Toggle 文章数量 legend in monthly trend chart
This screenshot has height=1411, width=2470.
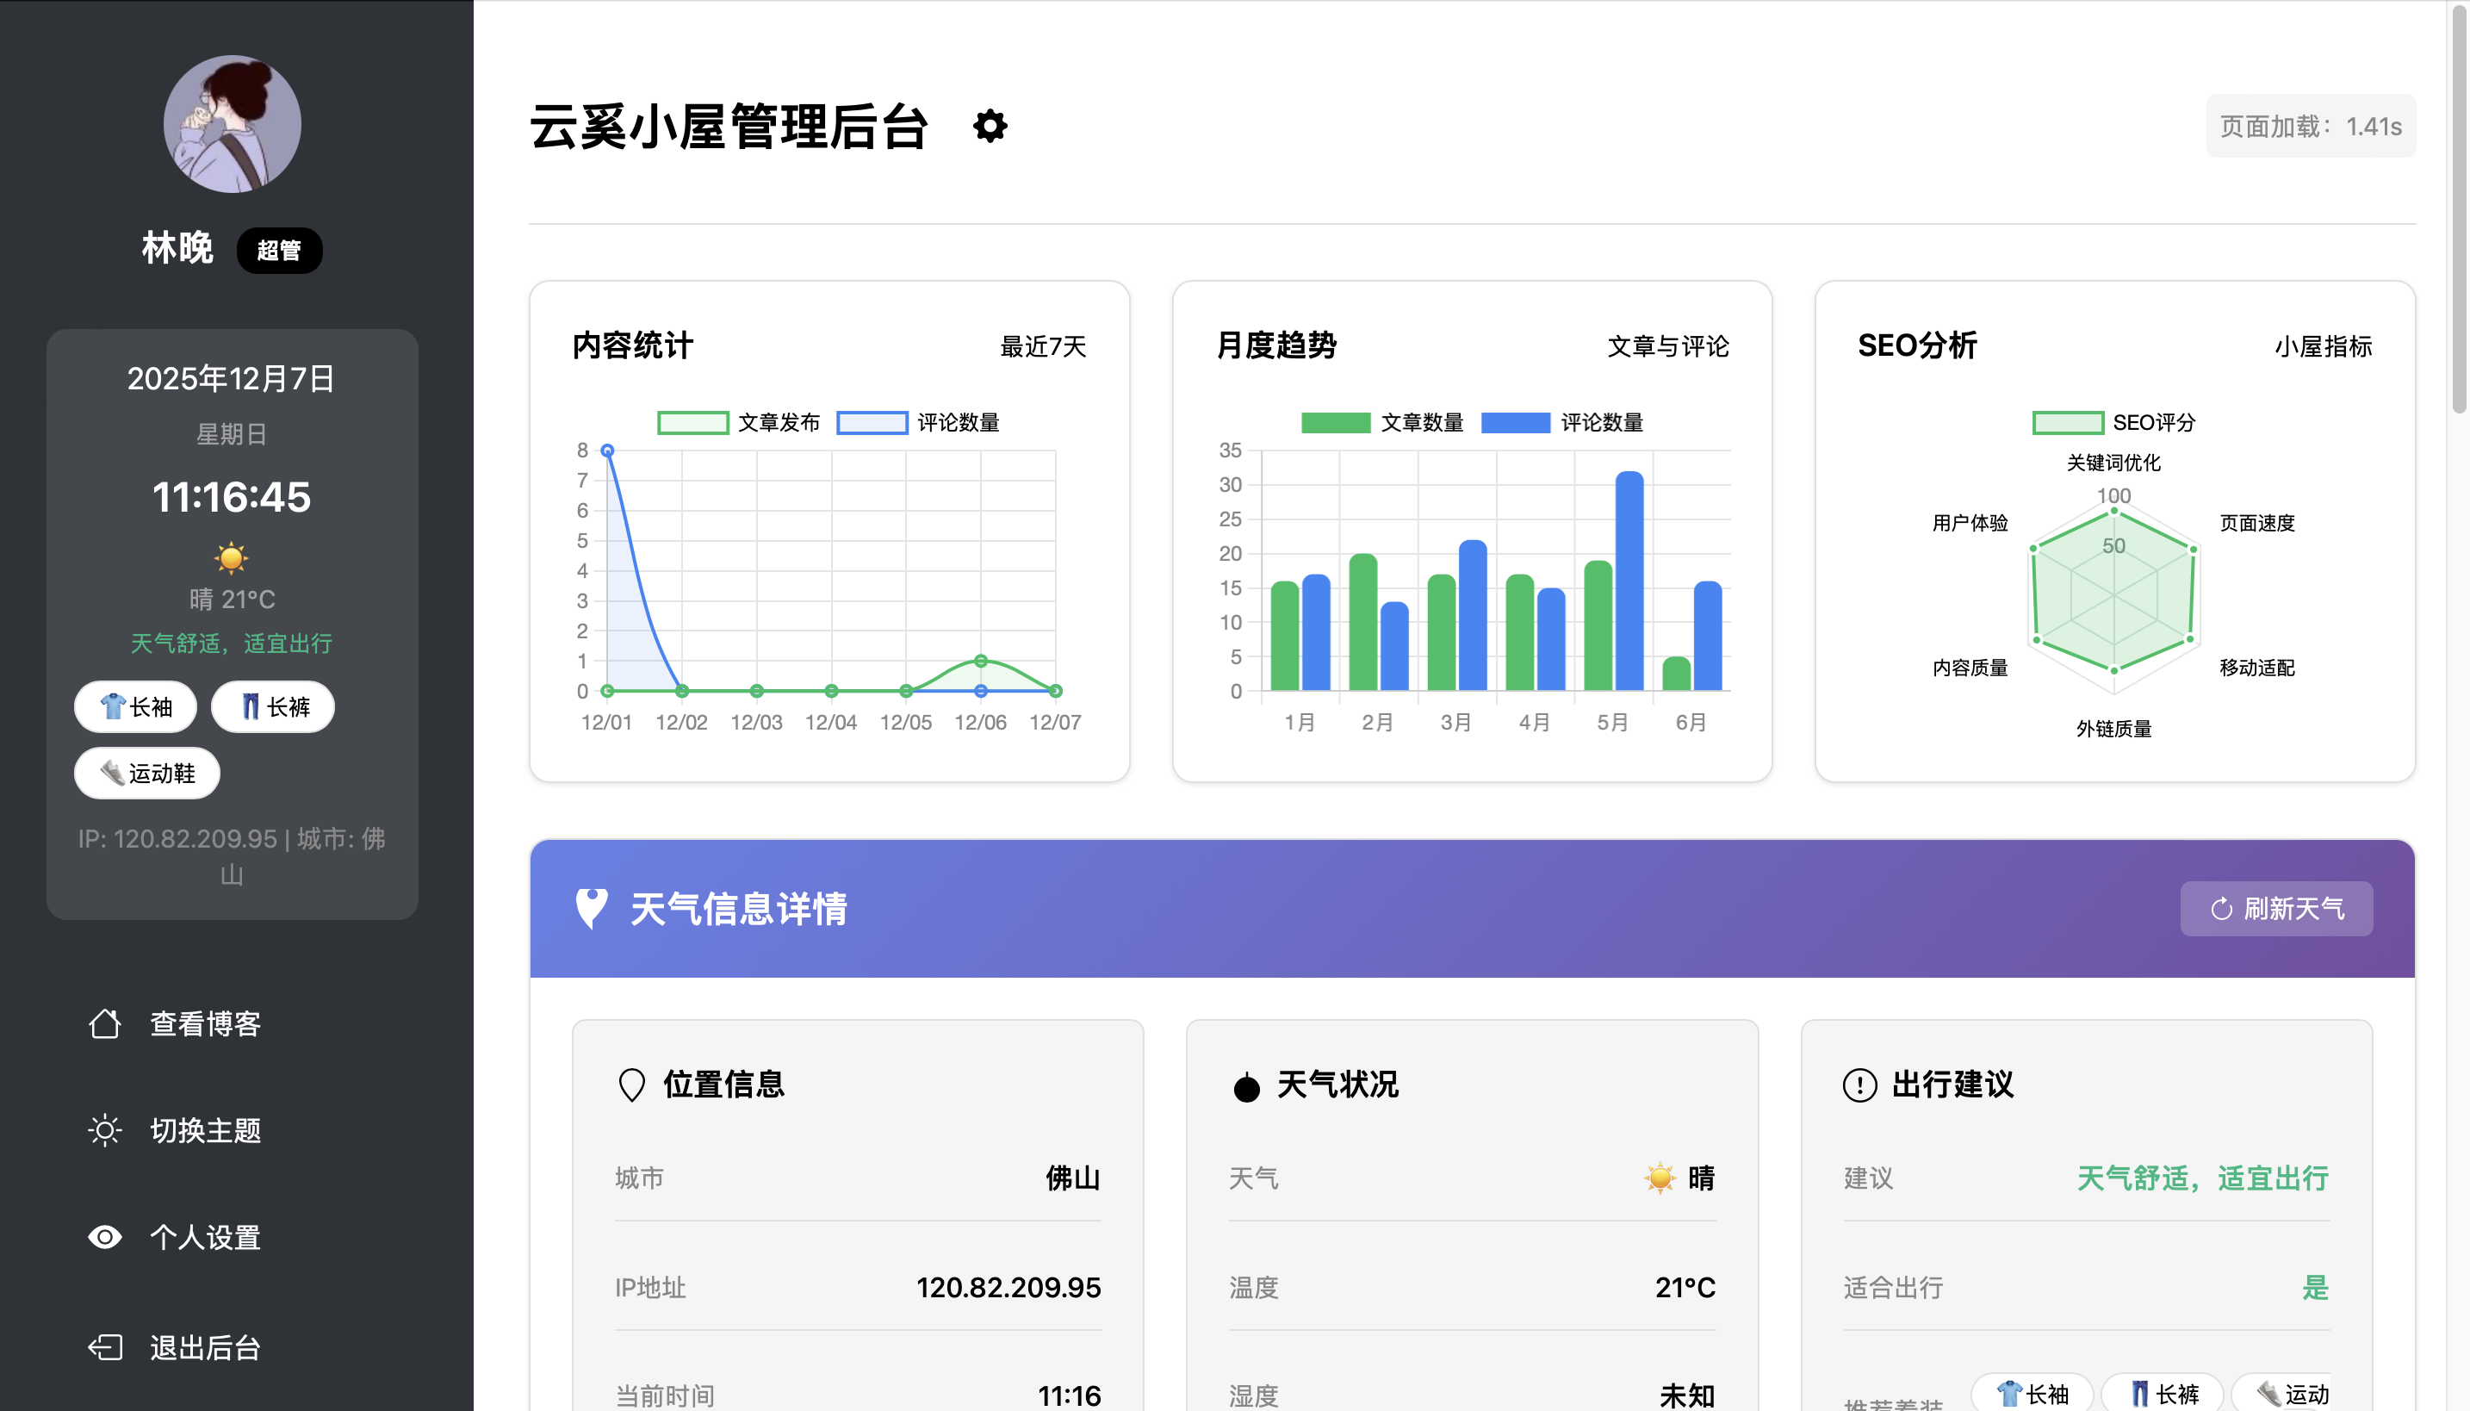[1382, 422]
